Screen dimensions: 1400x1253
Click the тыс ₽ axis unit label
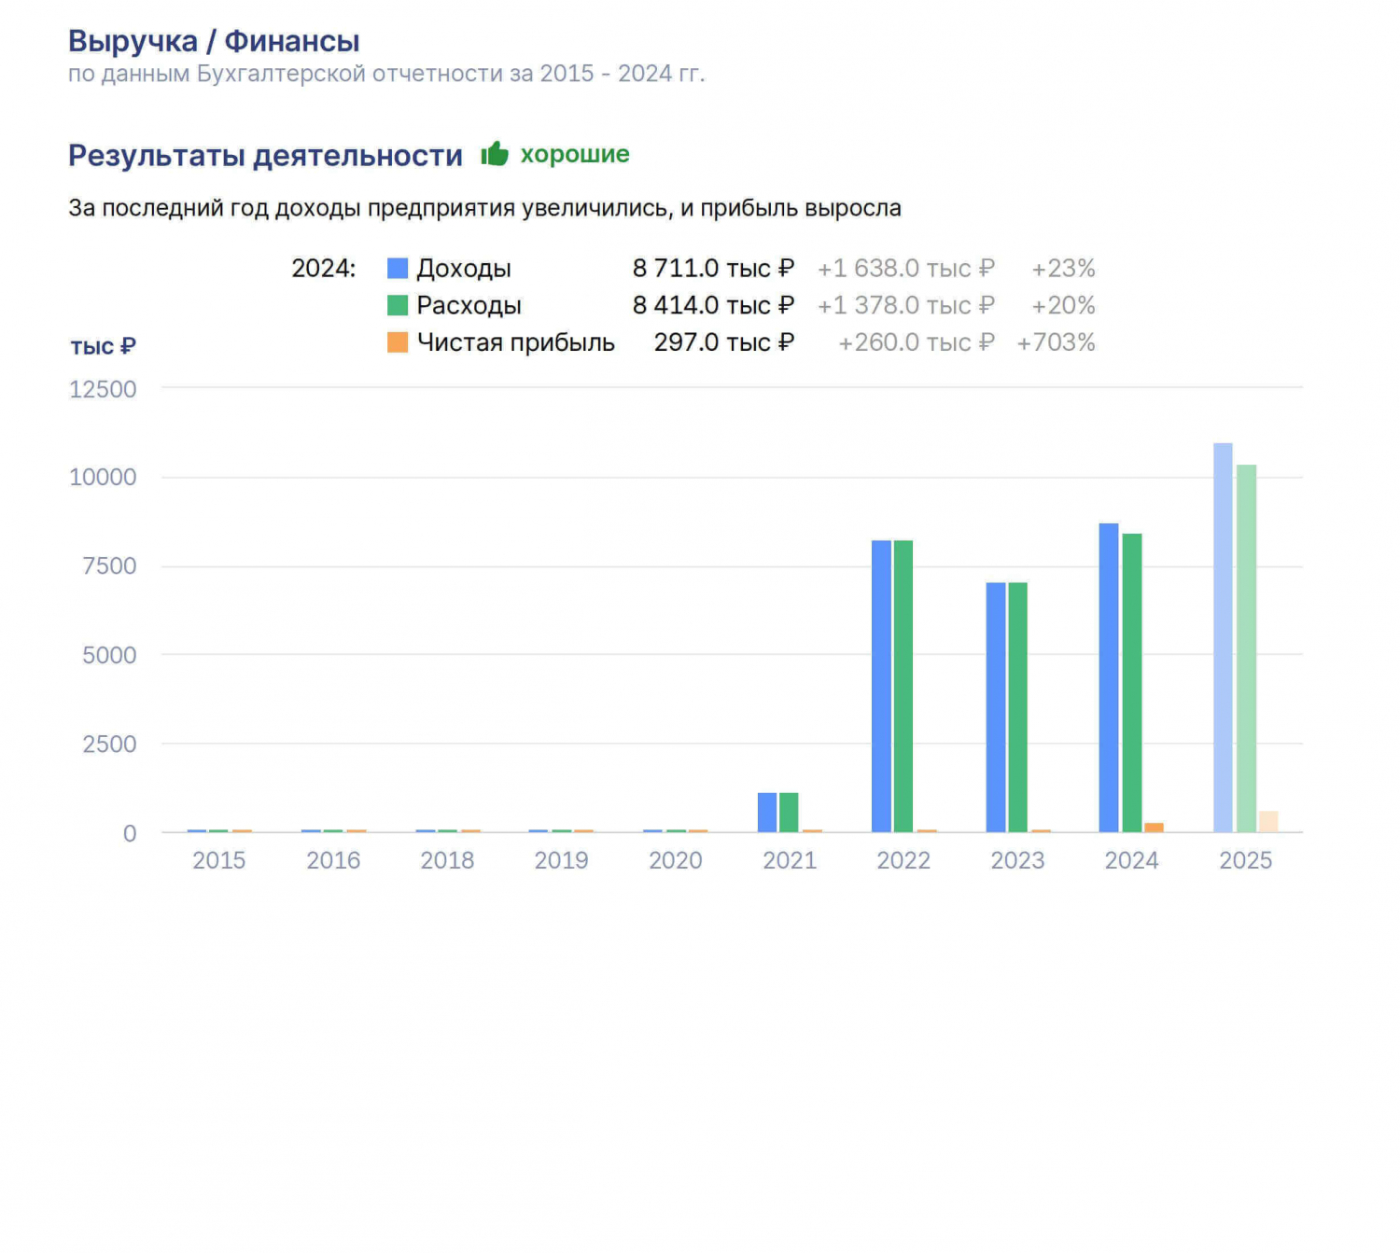click(x=103, y=346)
